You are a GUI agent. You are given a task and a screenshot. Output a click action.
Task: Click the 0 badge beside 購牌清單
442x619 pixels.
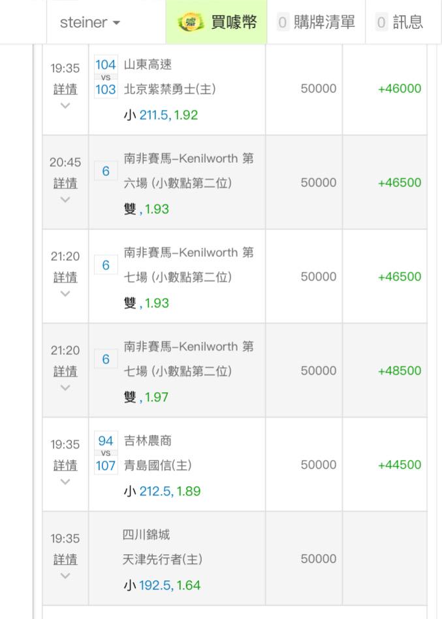(282, 22)
